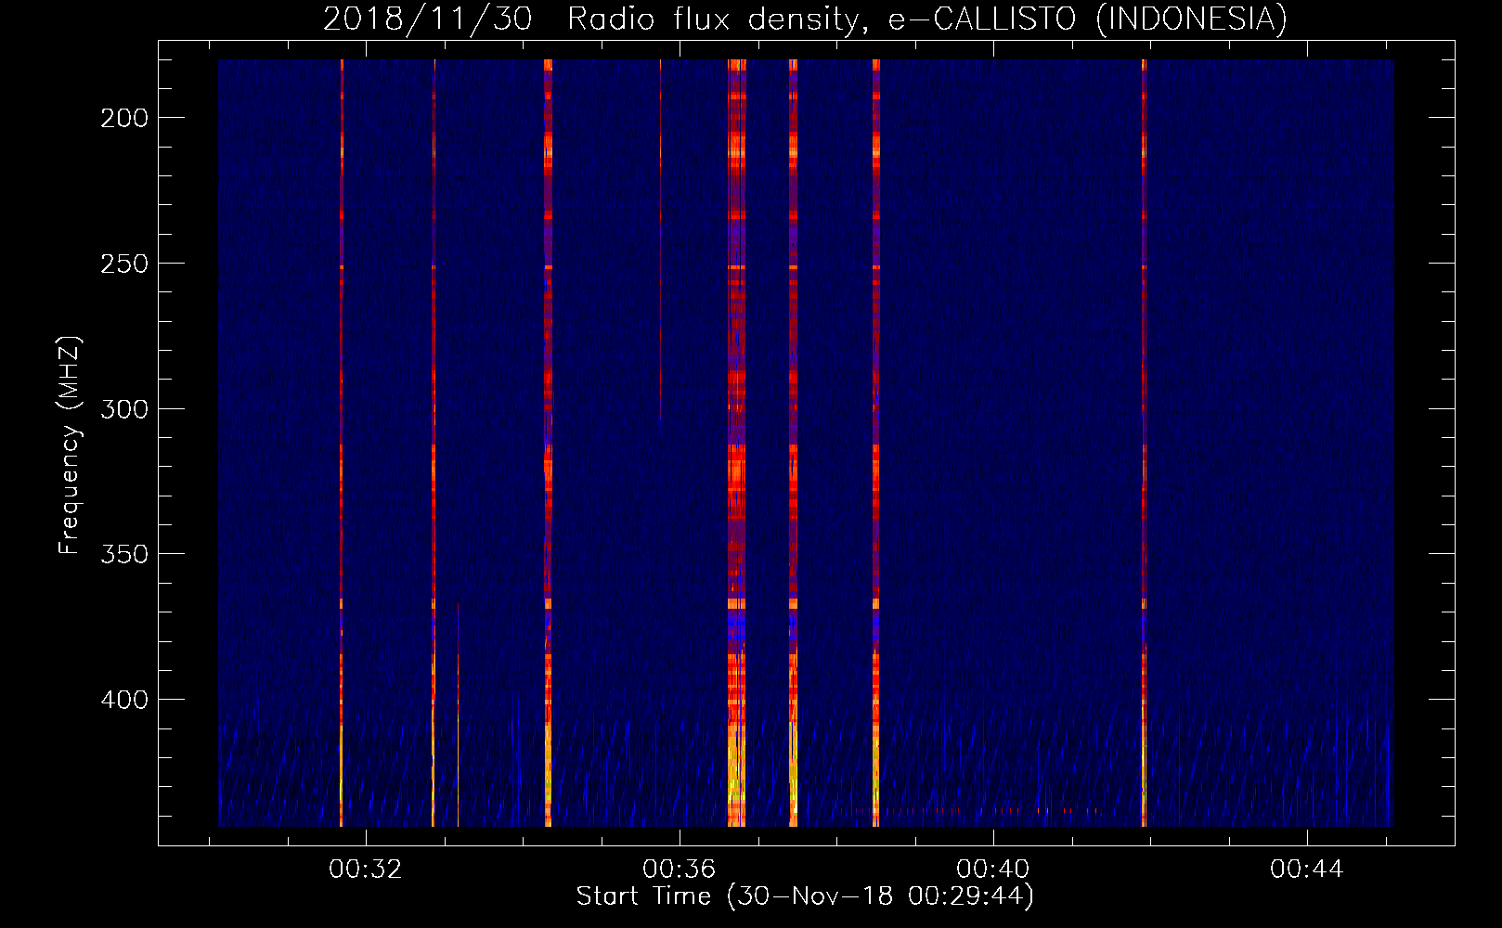
Task: Click the Start Time (30-Nov-18 00:29:44) label
Action: pos(805,896)
